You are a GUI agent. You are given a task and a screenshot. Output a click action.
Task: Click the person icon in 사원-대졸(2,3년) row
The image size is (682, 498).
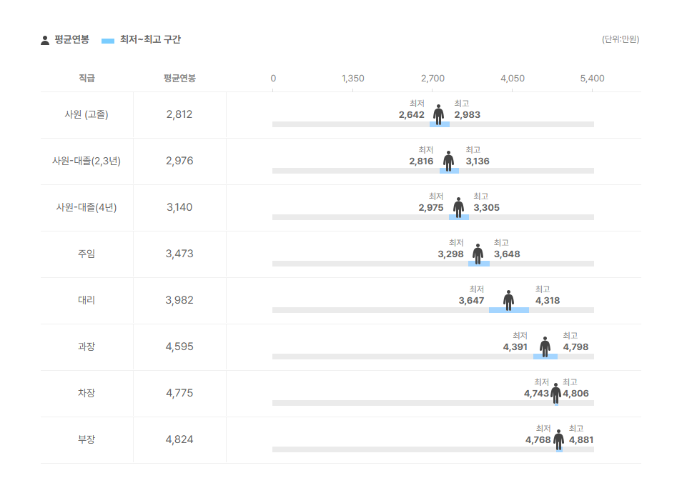(x=448, y=161)
